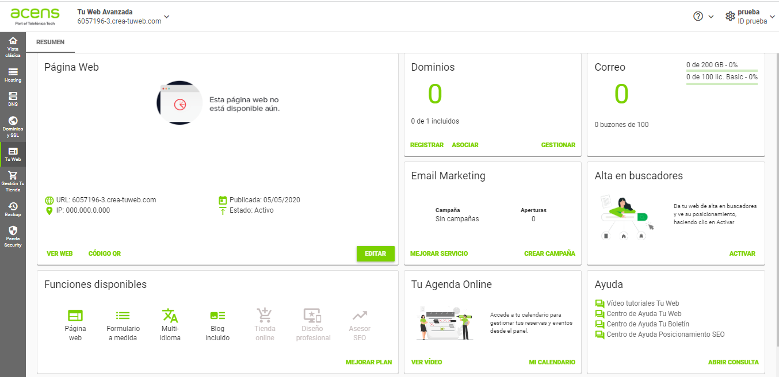Click the settings gear icon

[730, 16]
